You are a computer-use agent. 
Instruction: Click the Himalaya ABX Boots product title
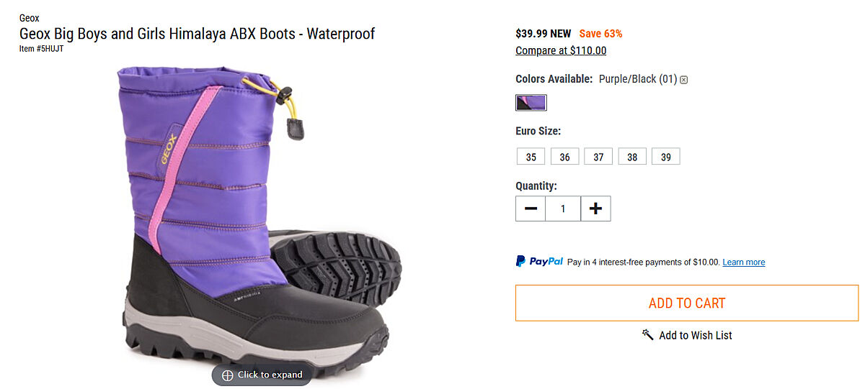[x=197, y=34]
